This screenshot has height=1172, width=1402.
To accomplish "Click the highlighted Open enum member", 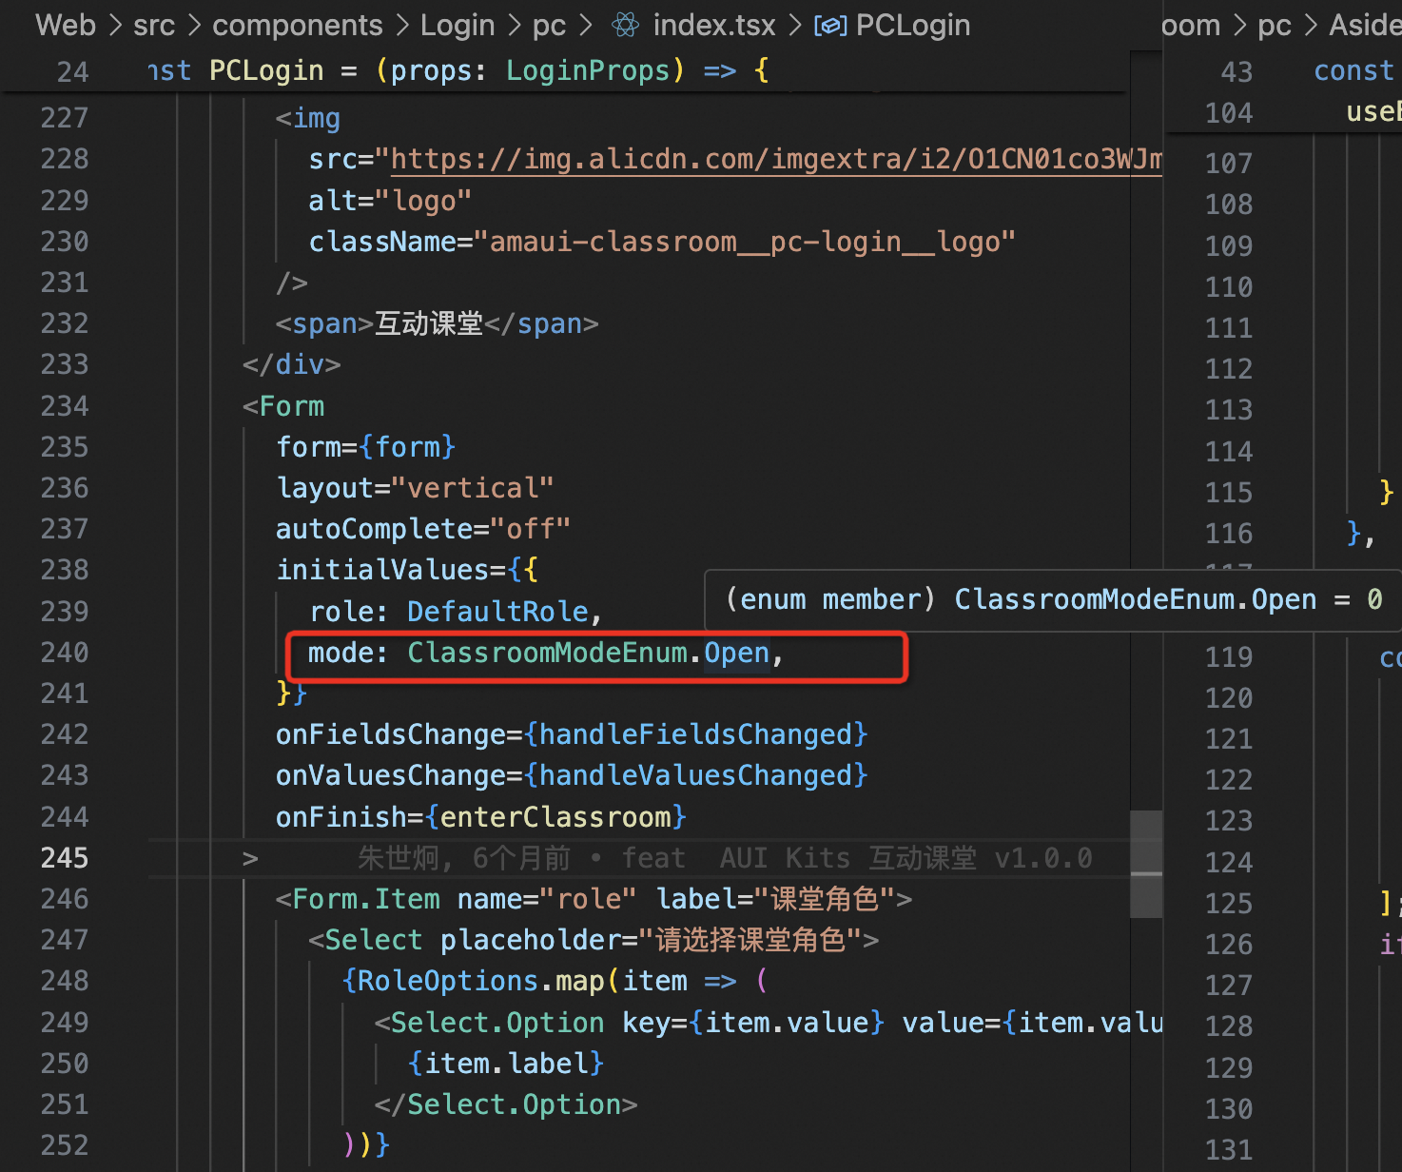I will 736,653.
